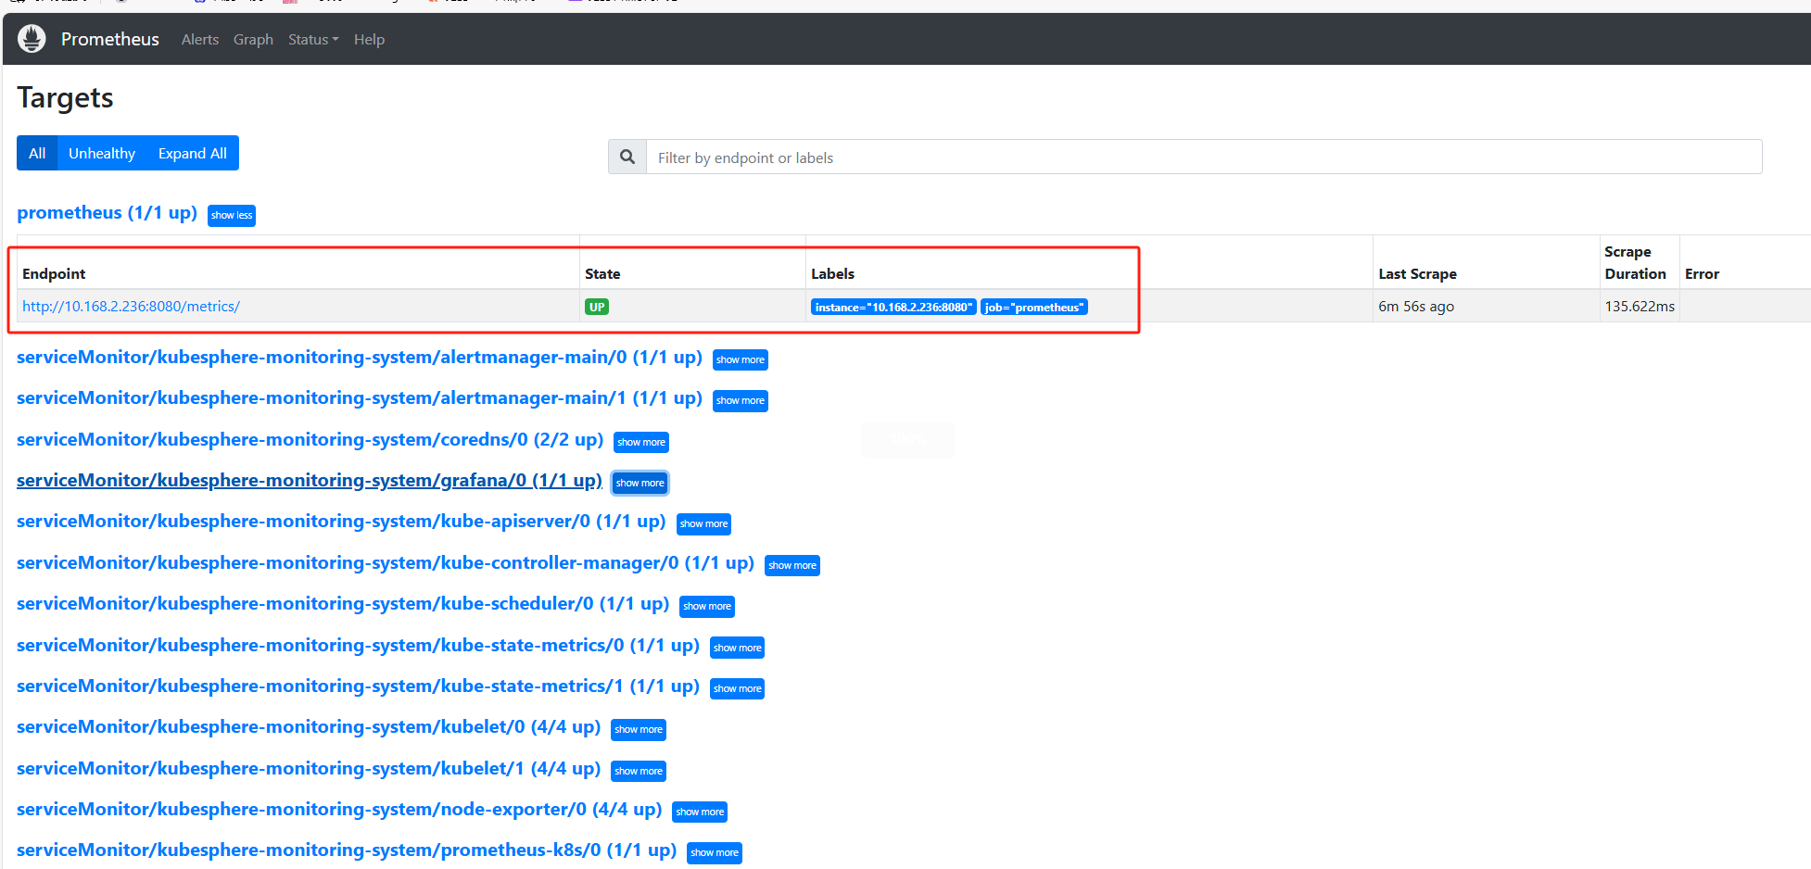1811x869 pixels.
Task: Expand alertmanager-main/0 with show more
Action: point(741,359)
